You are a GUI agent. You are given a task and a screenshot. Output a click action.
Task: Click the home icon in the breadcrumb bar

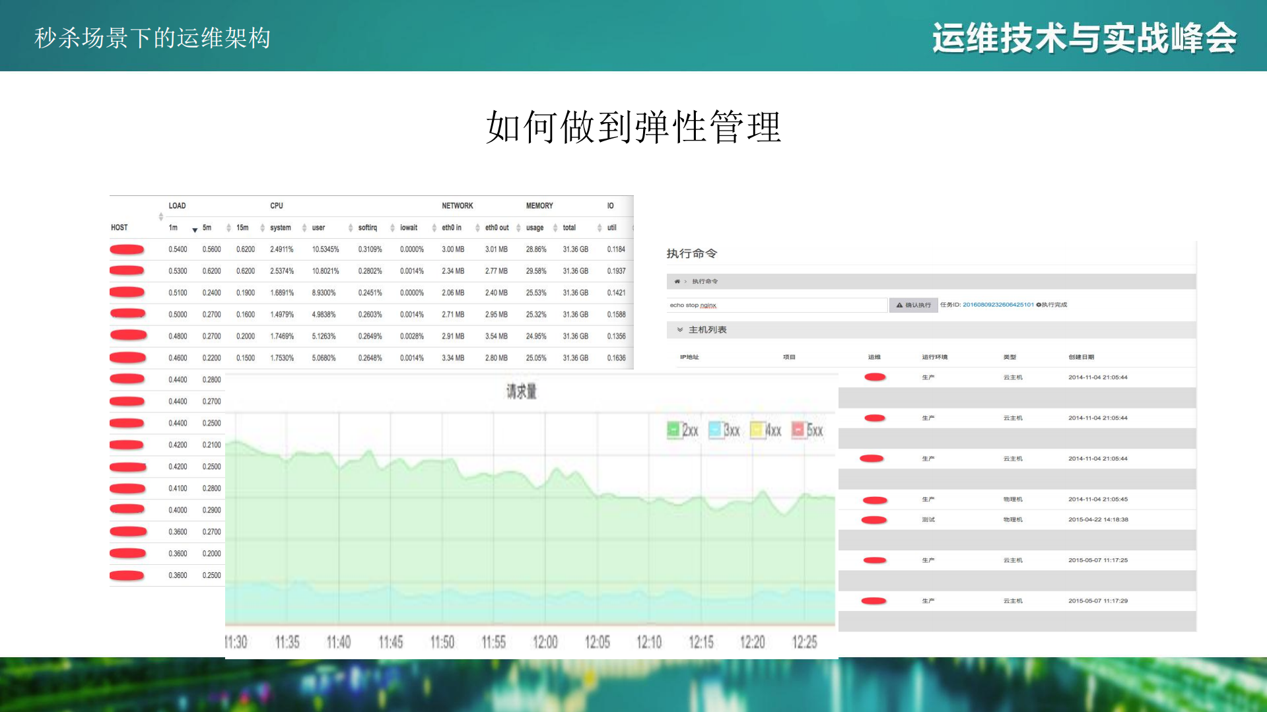(677, 281)
